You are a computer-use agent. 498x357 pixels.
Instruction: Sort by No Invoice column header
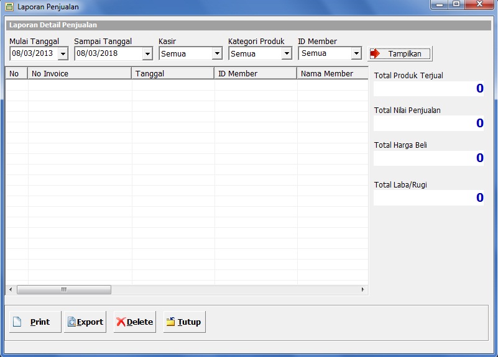(x=80, y=74)
